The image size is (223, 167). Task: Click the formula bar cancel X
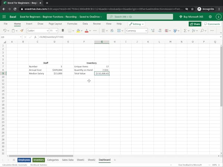pos(25,37)
